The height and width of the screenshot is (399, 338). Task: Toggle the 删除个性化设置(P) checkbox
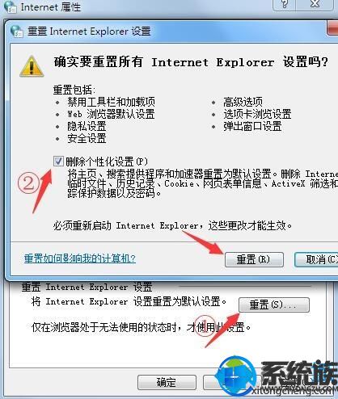(58, 162)
